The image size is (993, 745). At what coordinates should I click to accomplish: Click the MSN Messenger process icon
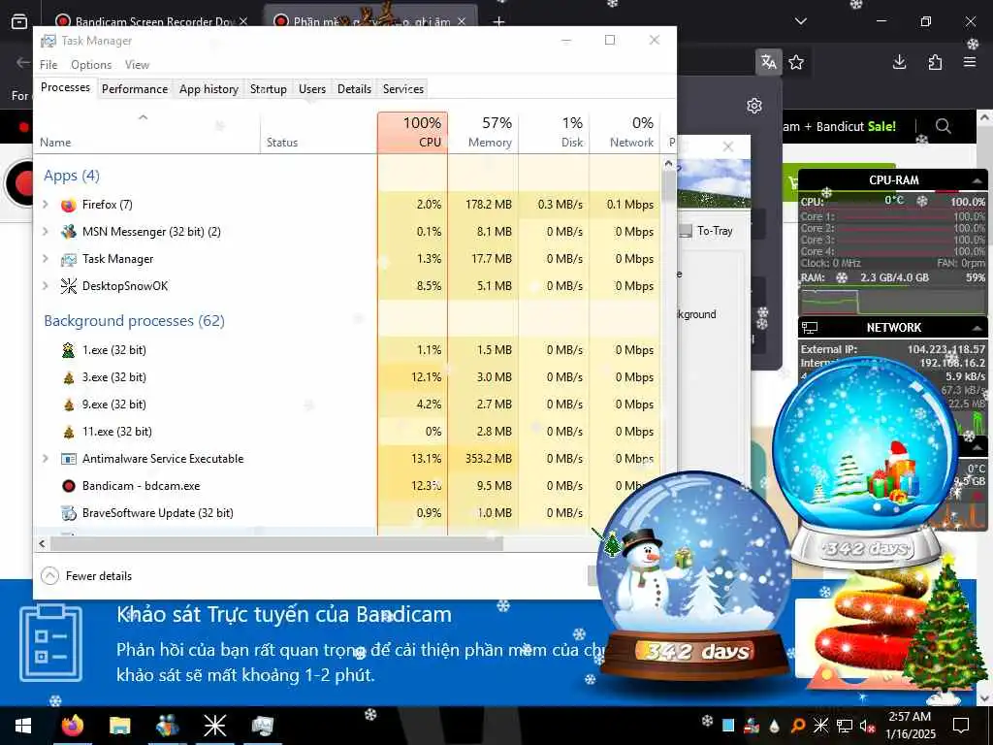coord(69,232)
